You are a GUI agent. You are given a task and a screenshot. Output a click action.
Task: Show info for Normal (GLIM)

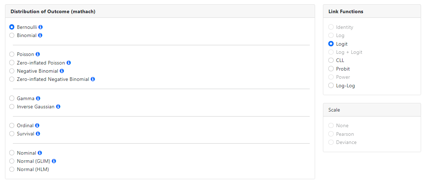(x=54, y=161)
